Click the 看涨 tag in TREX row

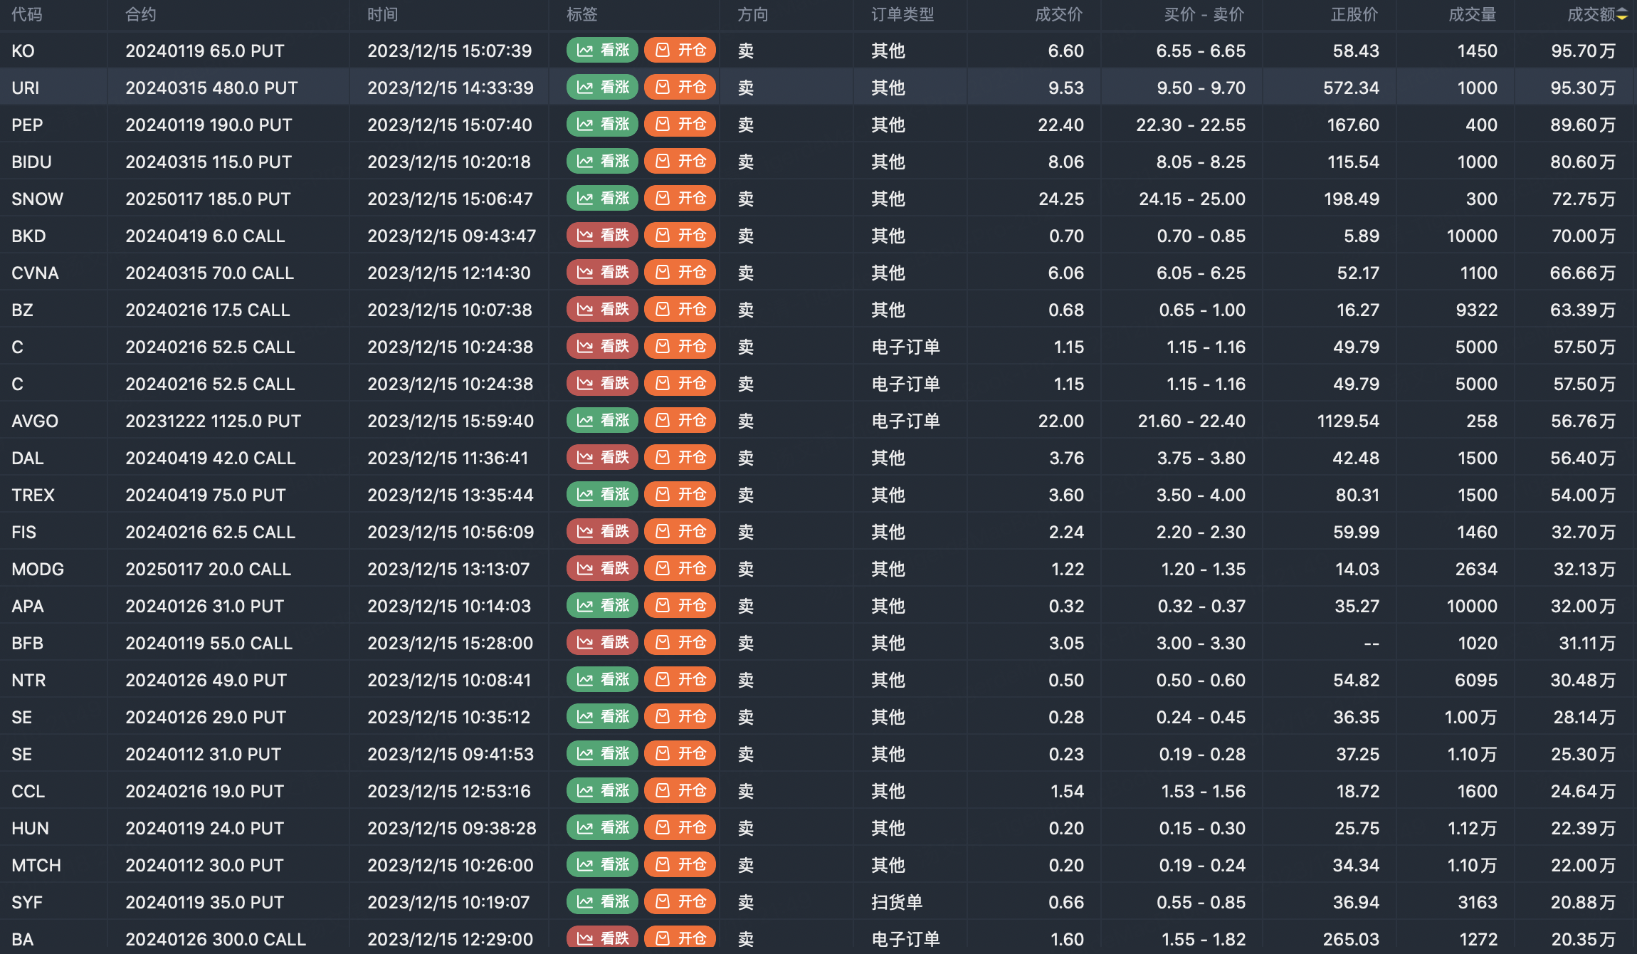tap(602, 495)
